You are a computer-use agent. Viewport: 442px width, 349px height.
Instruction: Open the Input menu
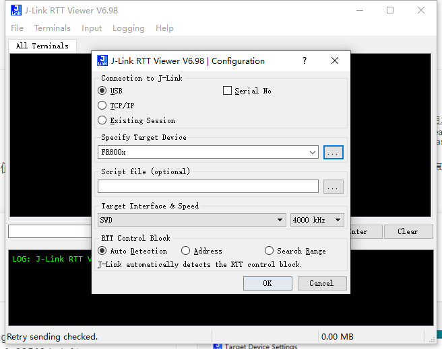tap(92, 28)
